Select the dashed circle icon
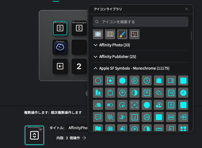 click(x=98, y=80)
